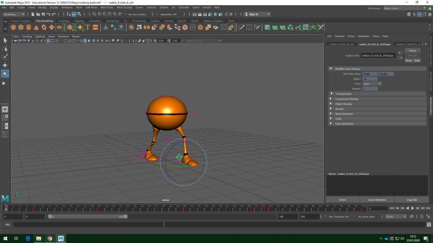Switch to the Rigging shelf tab
This screenshot has height=243, width=433.
[79, 21]
